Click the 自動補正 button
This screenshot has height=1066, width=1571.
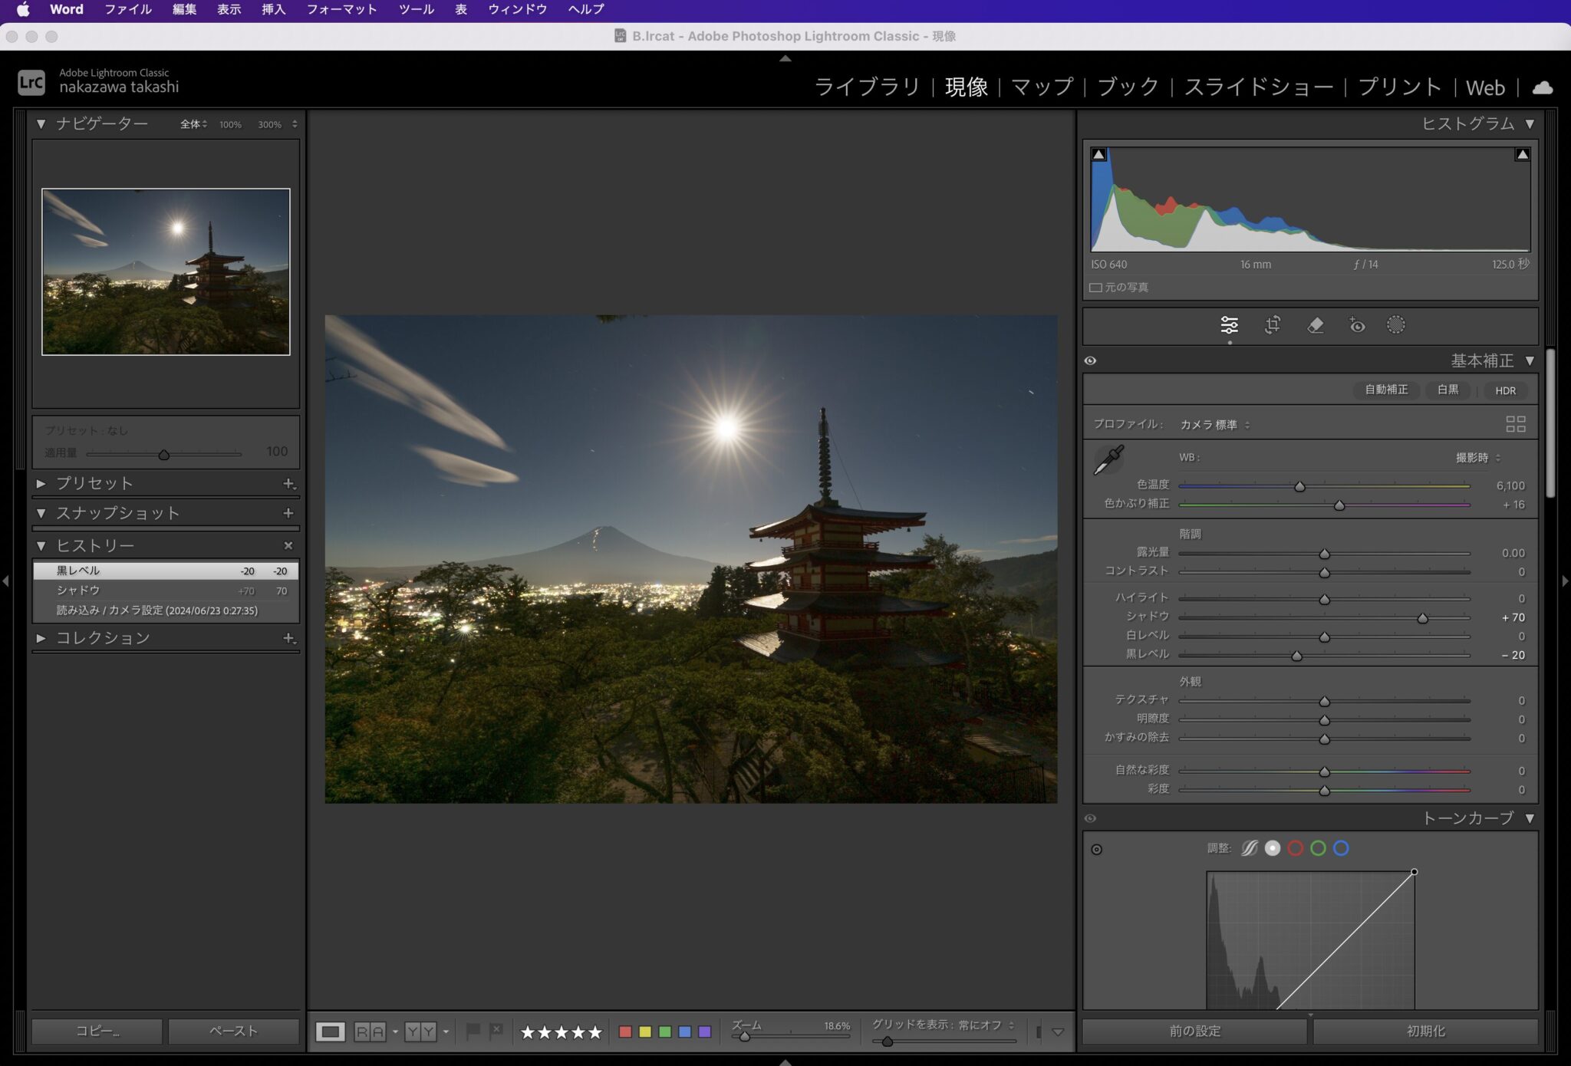click(1385, 390)
